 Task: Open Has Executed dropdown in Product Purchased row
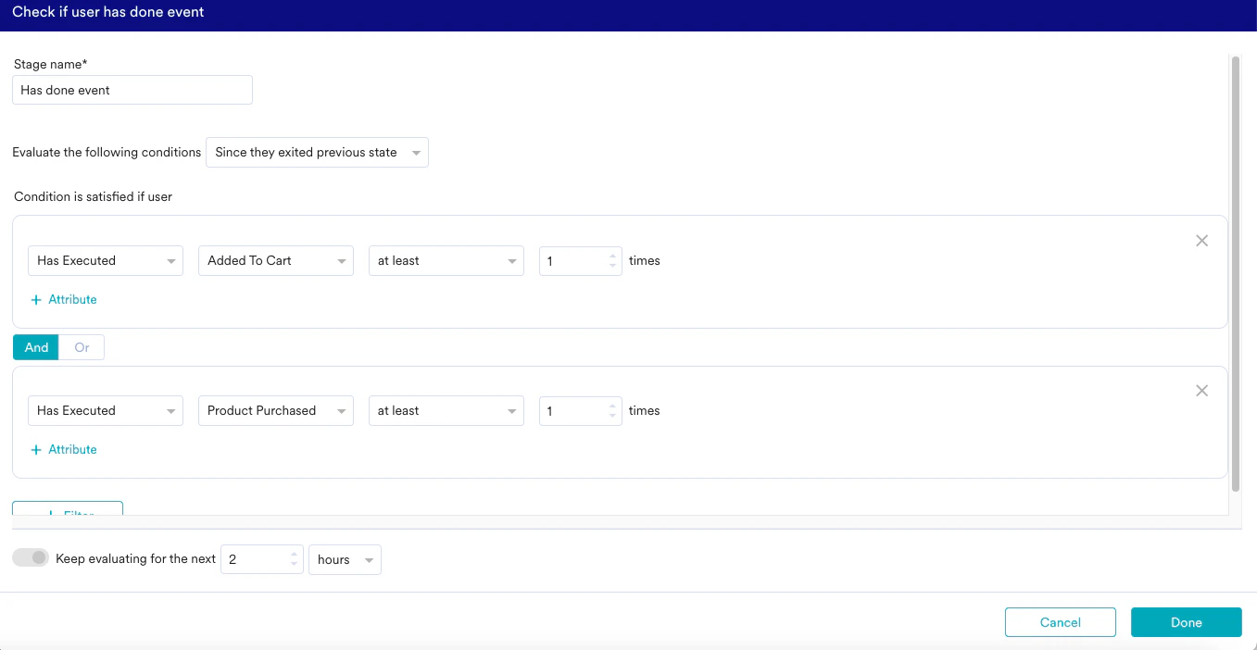(106, 411)
